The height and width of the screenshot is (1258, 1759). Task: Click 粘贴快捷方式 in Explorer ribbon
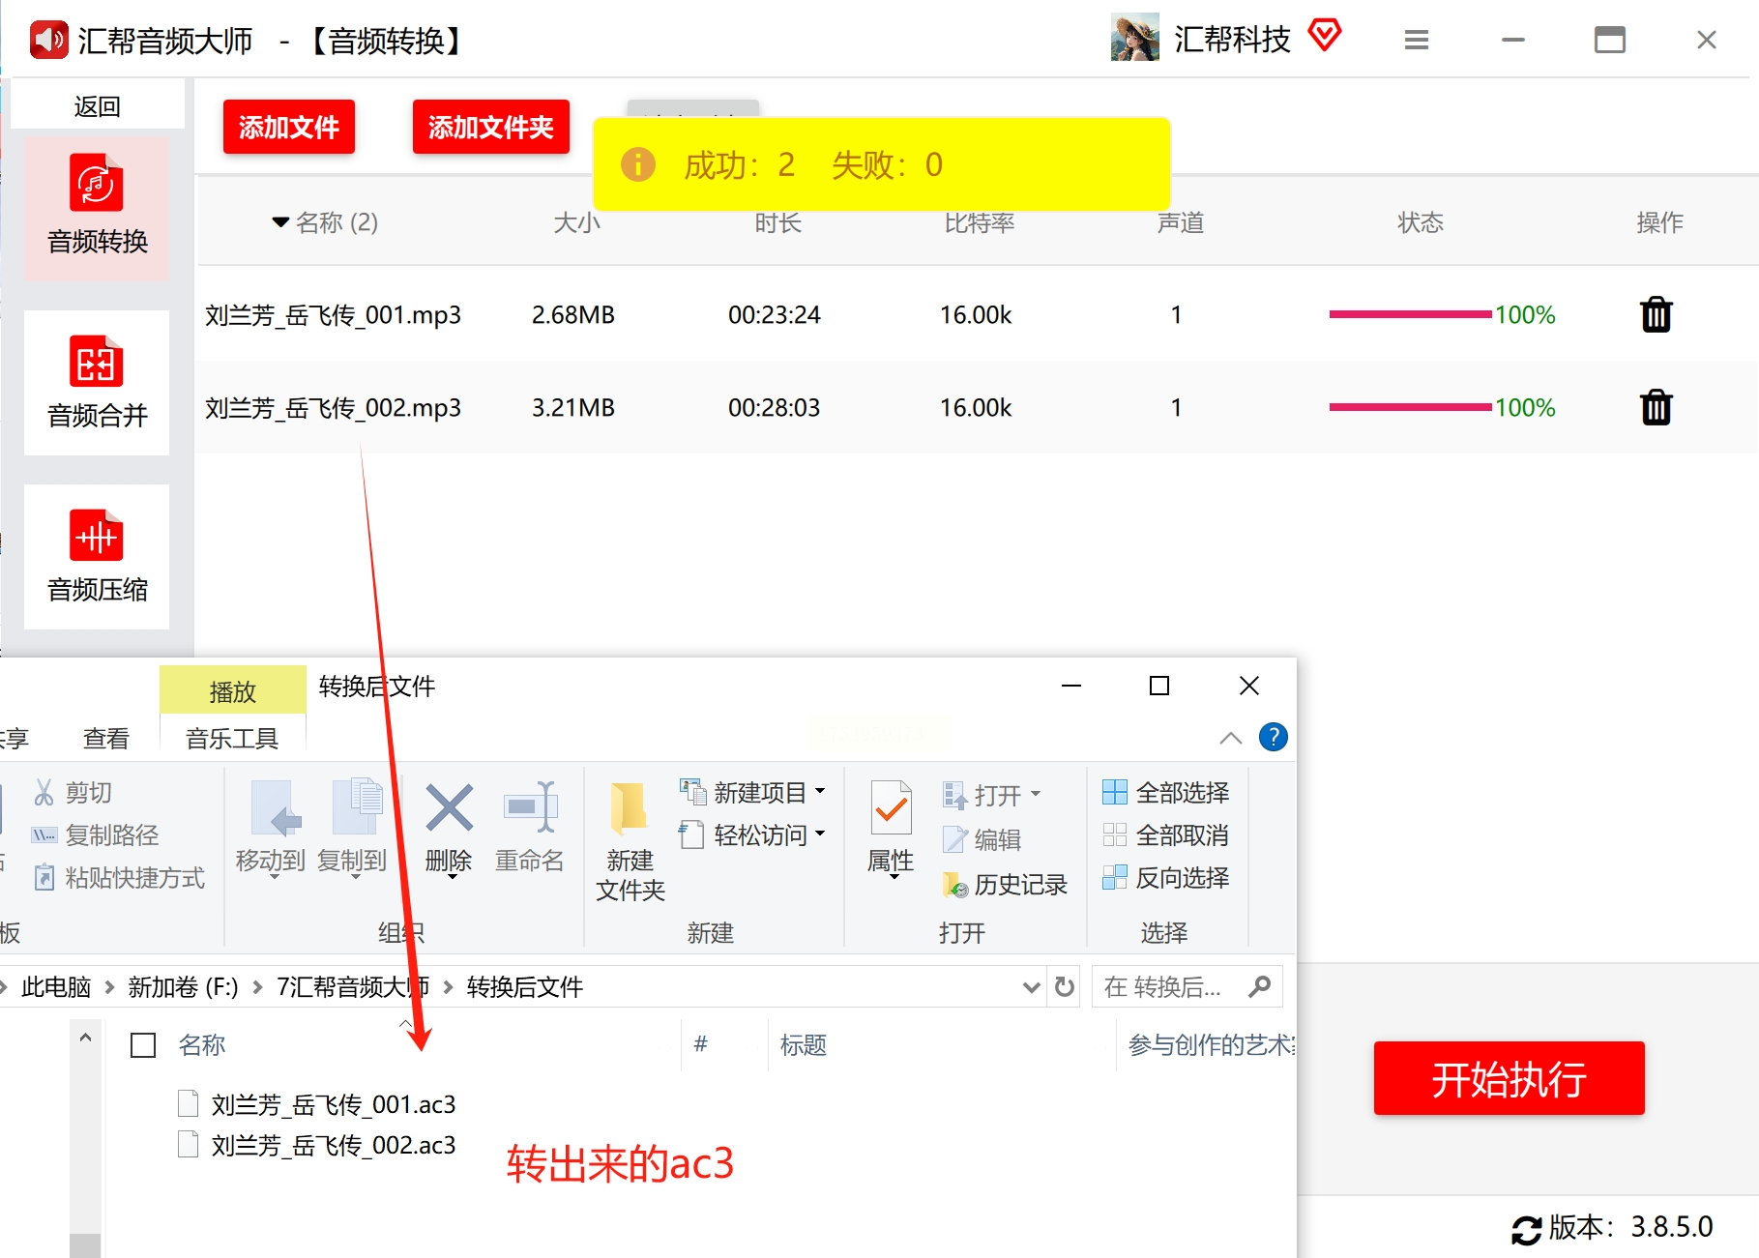point(119,877)
